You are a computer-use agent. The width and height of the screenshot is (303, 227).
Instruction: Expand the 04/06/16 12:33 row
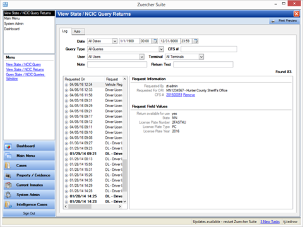(66, 90)
